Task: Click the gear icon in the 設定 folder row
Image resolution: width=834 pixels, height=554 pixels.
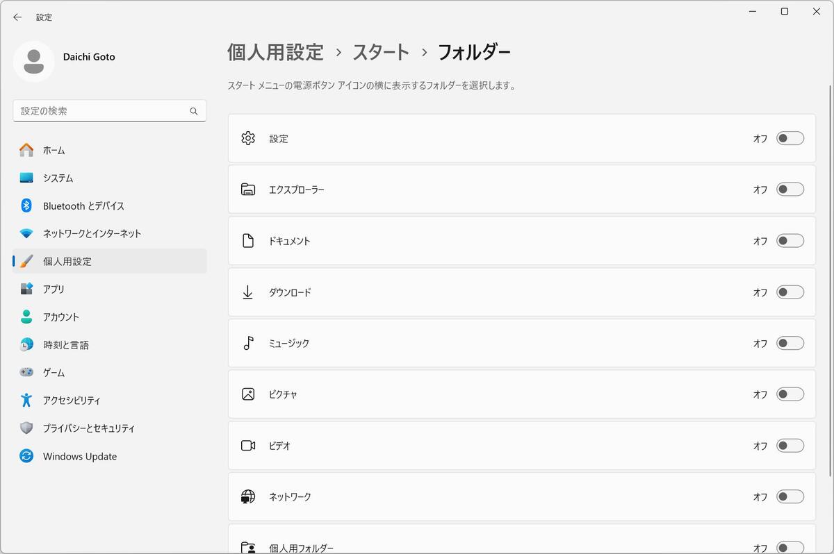Action: coord(248,138)
